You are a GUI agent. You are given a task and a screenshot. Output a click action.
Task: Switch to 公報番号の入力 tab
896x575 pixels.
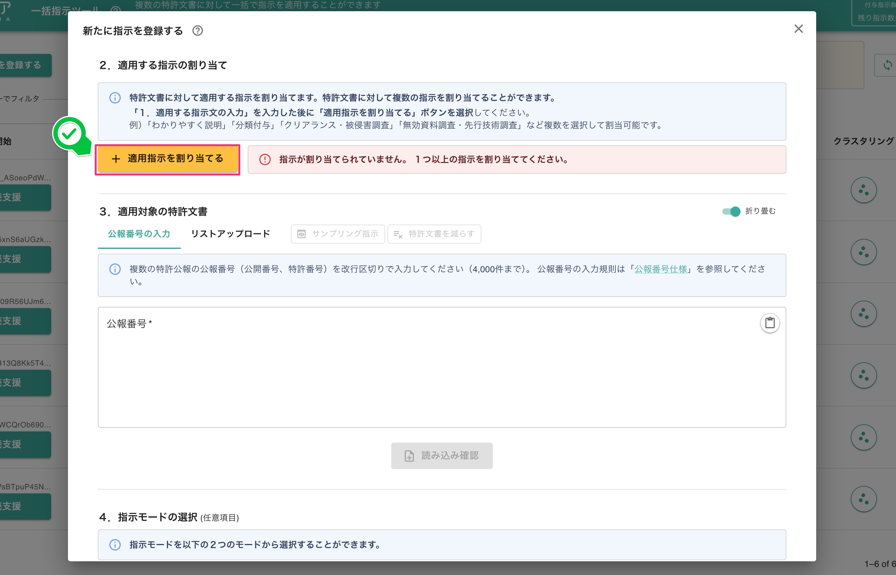139,234
